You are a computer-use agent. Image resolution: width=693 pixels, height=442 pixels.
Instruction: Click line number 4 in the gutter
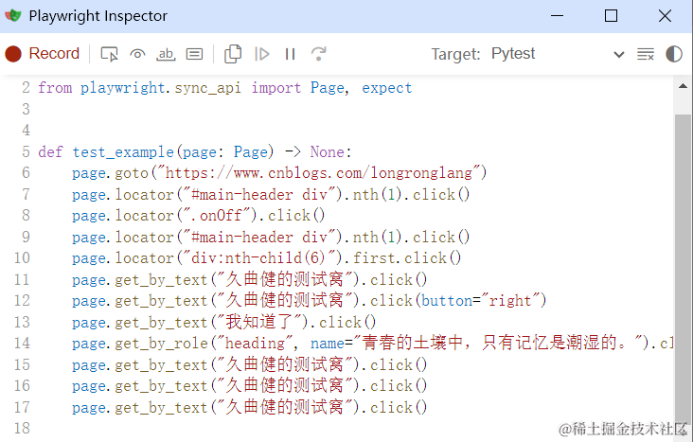(27, 130)
